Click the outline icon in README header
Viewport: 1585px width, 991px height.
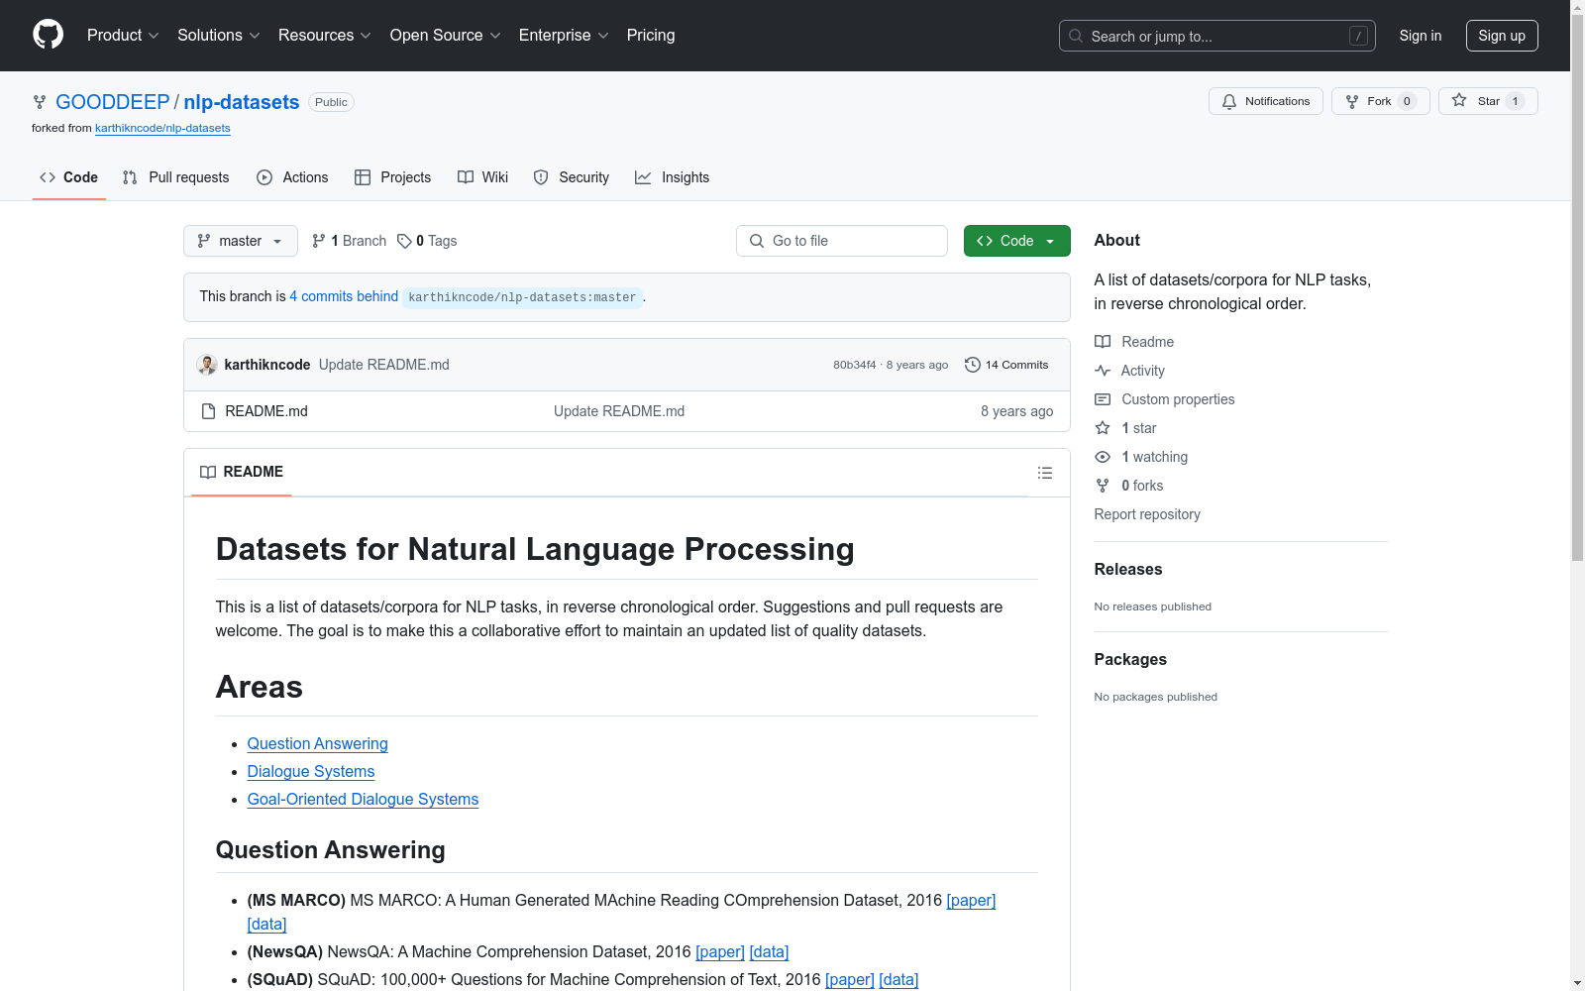click(x=1044, y=473)
